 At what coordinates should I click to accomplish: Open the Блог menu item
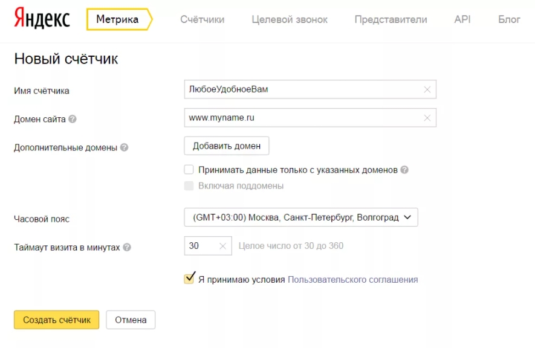pyautogui.click(x=509, y=19)
